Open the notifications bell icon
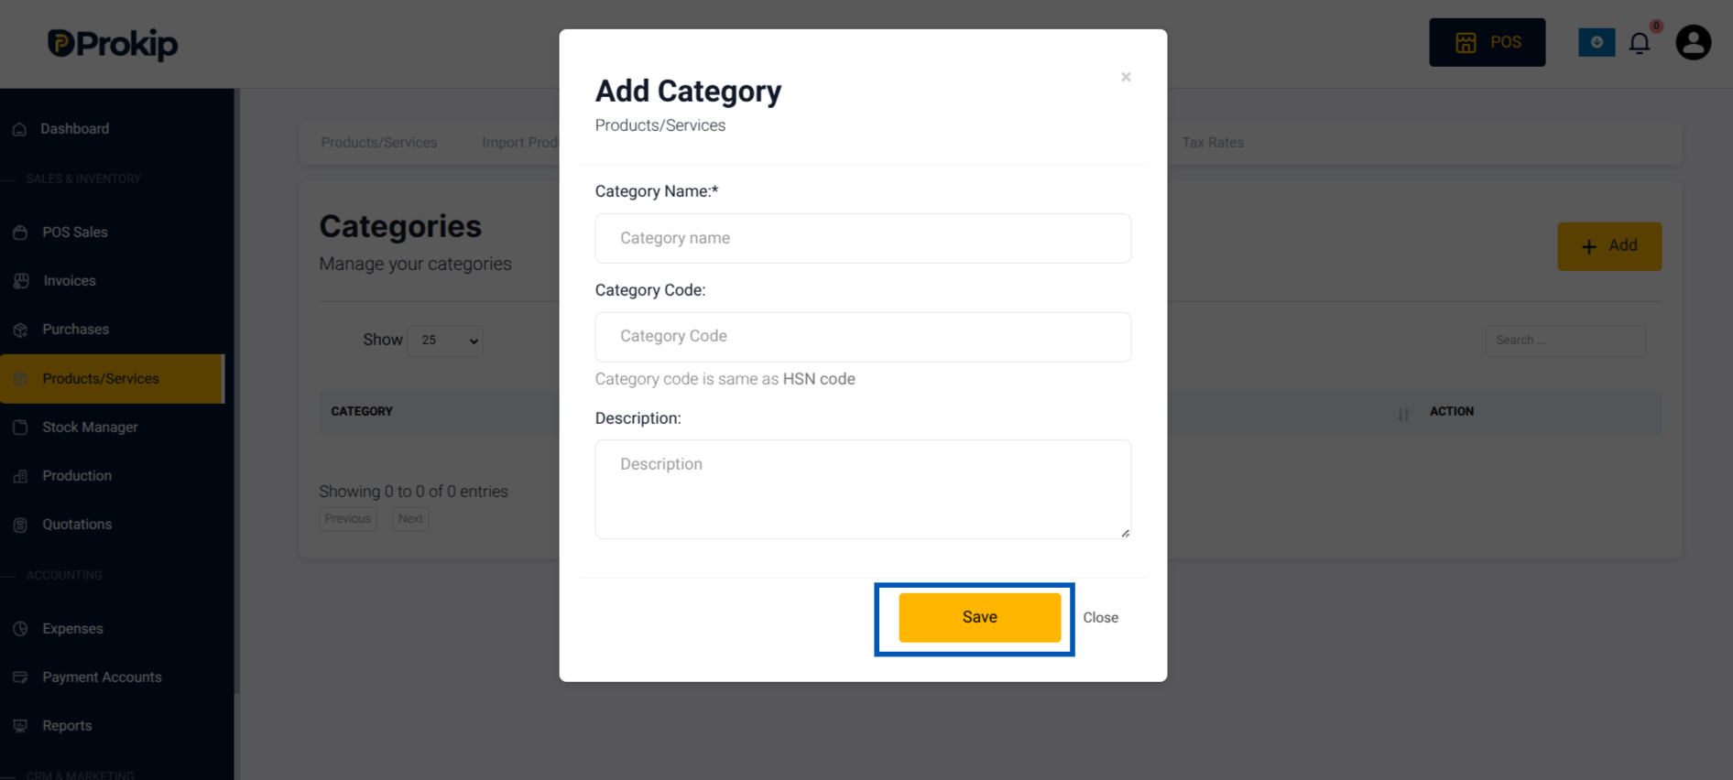The height and width of the screenshot is (780, 1733). [1640, 42]
